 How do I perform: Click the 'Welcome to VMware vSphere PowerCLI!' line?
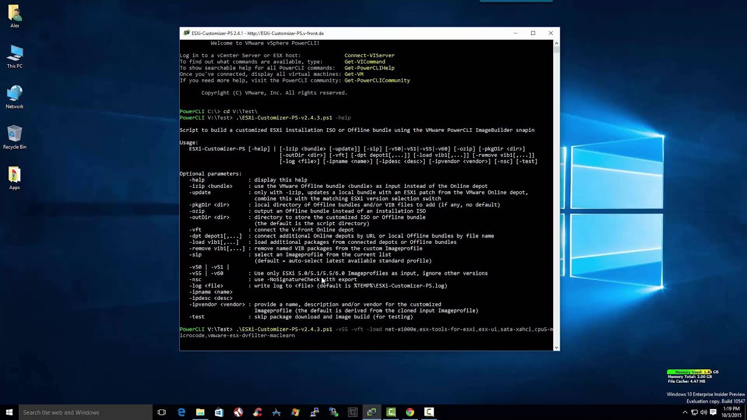pos(265,43)
